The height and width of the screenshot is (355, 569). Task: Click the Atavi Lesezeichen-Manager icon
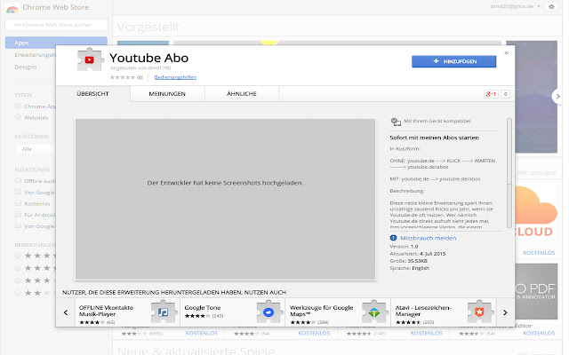click(479, 312)
